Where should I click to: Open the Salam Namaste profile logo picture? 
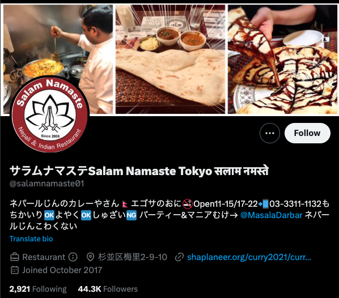pyautogui.click(x=50, y=115)
